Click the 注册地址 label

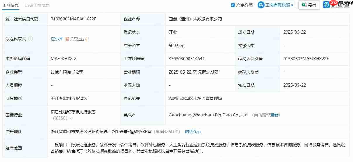[x=14, y=132]
